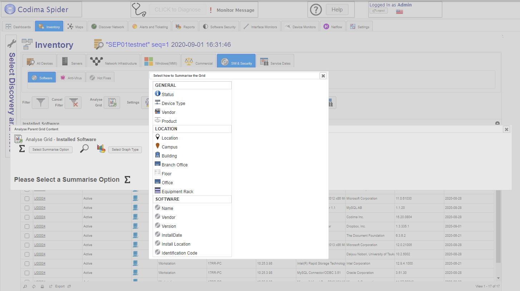Close the summarise selection popup

pos(323,76)
